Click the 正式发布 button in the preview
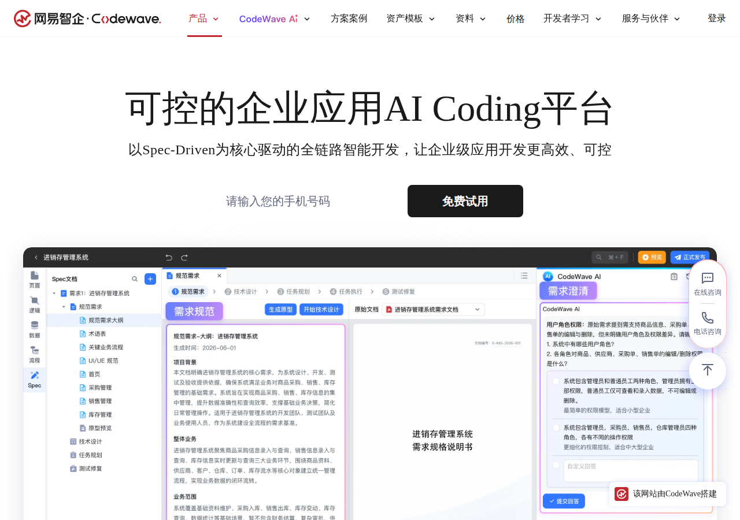740x520 pixels. coord(690,257)
